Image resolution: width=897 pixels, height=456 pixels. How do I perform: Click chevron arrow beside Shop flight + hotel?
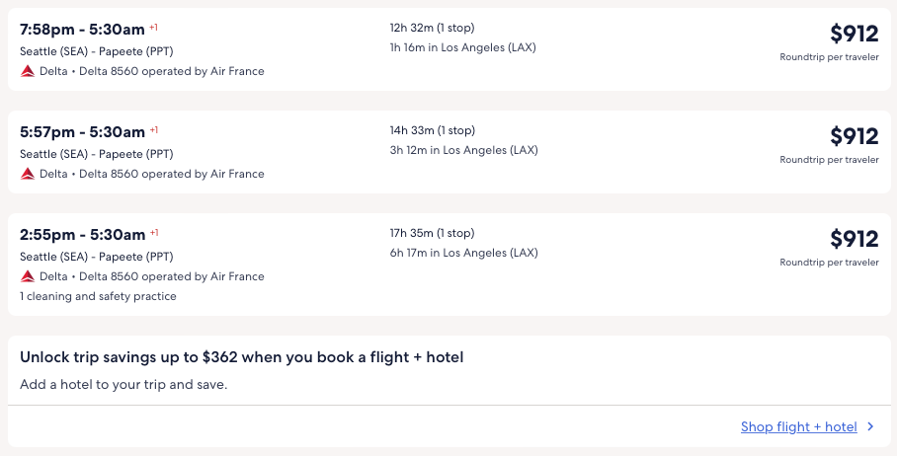(870, 427)
